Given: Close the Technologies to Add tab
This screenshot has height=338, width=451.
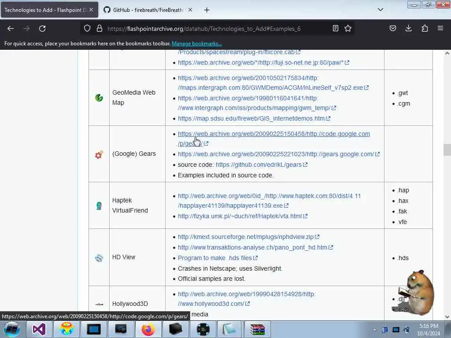Looking at the screenshot, I should (x=91, y=10).
